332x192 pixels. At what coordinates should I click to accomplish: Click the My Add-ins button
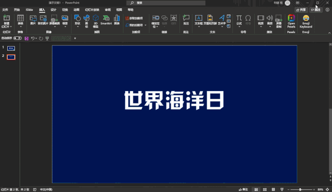(134, 25)
